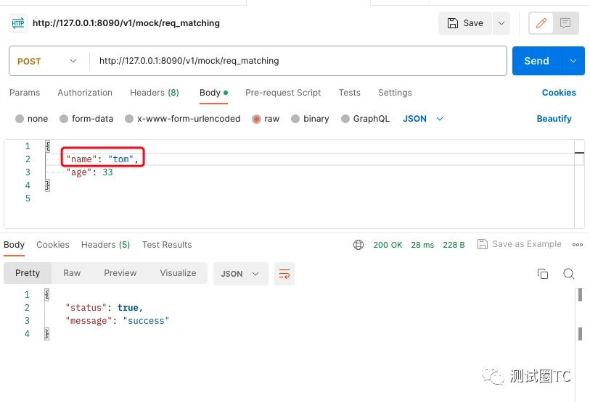
Task: Click the network globe icon
Action: click(358, 245)
